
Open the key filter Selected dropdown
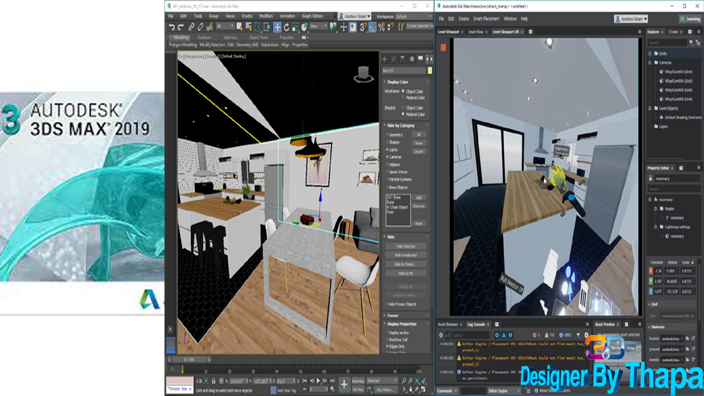click(382, 381)
